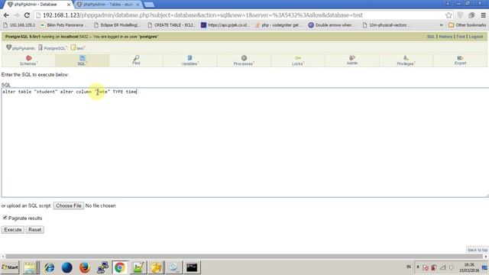Select the phpPgAdmin Database browser tab
This screenshot has width=489, height=275.
(x=37, y=5)
